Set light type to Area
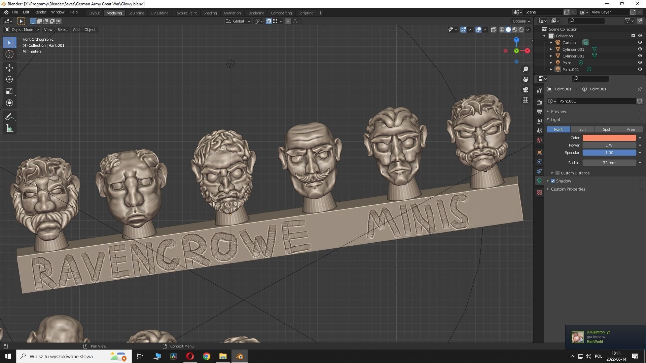646x363 pixels. [631, 129]
